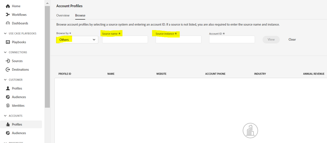This screenshot has width=327, height=143.
Task: Focus the Source instance input field
Action: [178, 39]
